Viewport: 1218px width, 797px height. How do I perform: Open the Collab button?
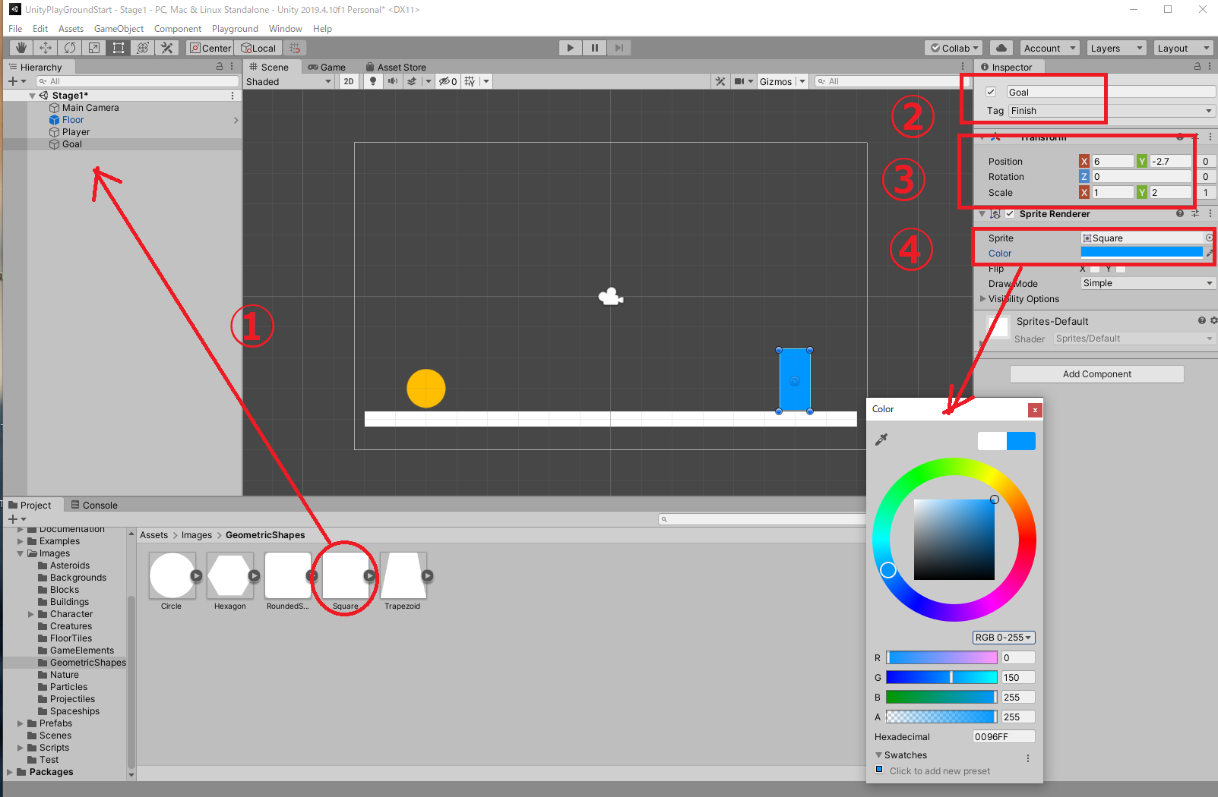click(x=954, y=48)
